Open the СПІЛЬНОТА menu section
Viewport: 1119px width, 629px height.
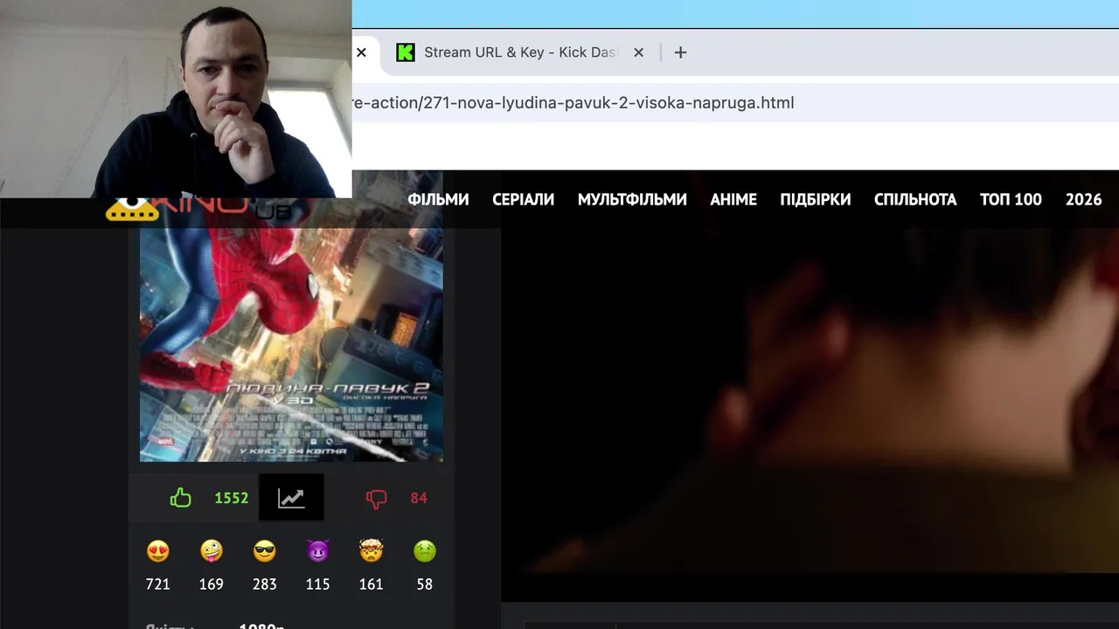(915, 199)
